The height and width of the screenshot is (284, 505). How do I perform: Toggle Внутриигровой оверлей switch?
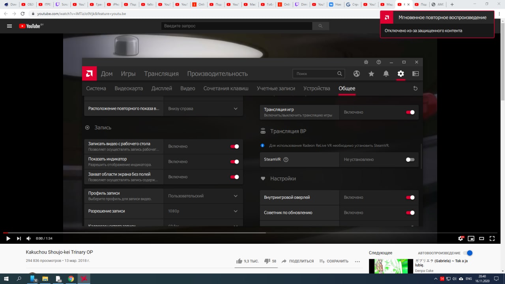coord(410,197)
